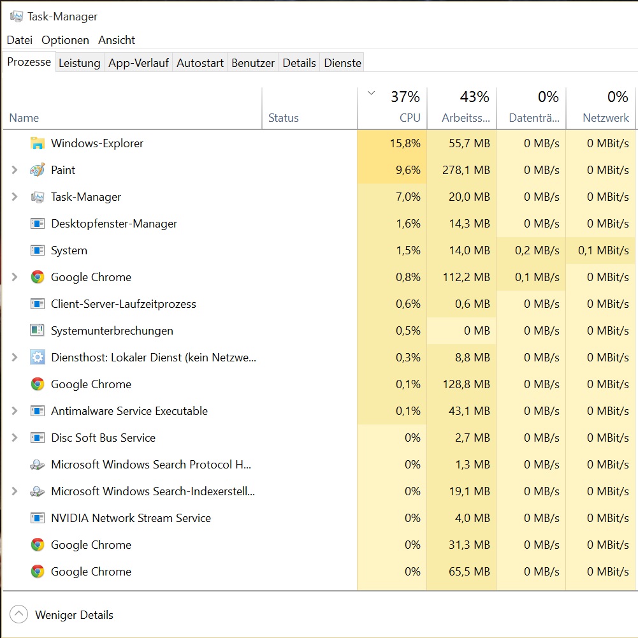This screenshot has width=638, height=638.
Task: Switch to the Benutzer tab
Action: pyautogui.click(x=252, y=62)
